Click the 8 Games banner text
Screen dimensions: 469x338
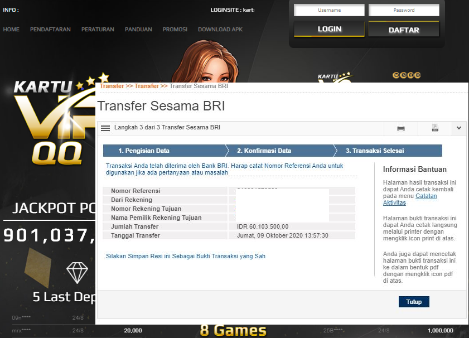233,331
